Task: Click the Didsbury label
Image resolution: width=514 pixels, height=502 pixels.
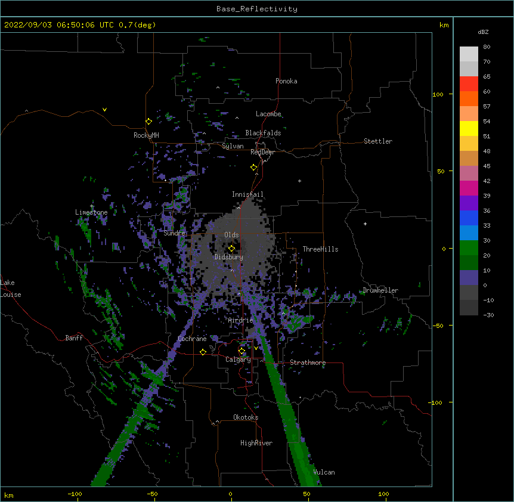Action: click(x=229, y=257)
